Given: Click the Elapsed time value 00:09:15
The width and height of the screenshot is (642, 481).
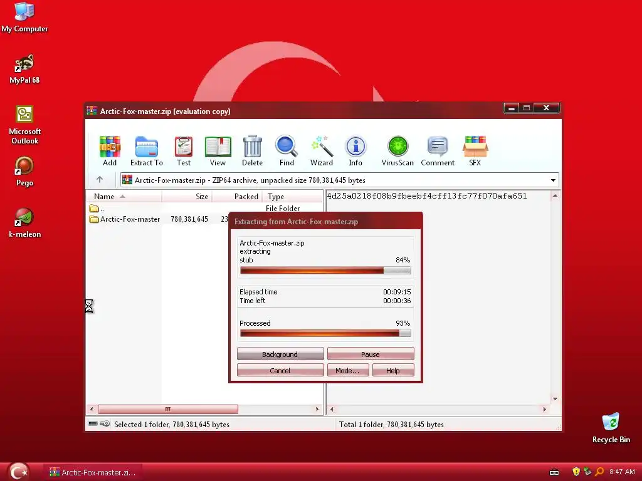Looking at the screenshot, I should (397, 292).
